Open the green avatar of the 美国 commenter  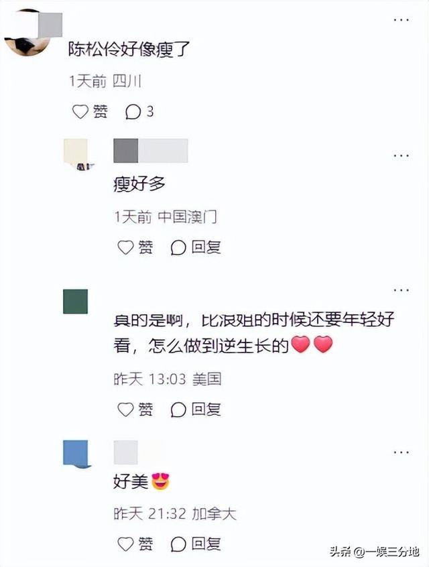click(76, 302)
